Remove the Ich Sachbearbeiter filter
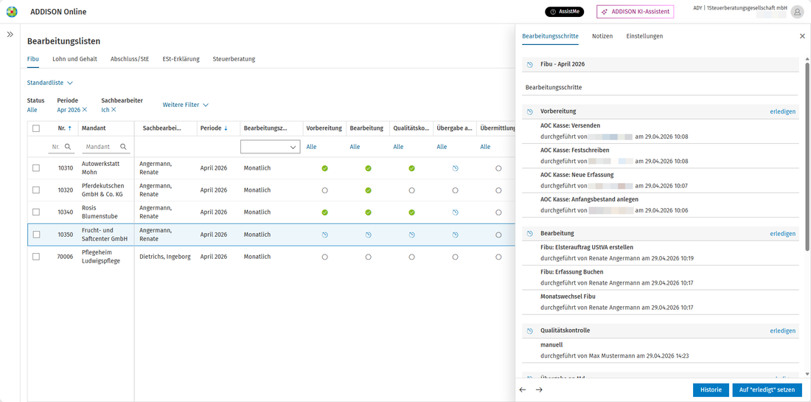Screen dimensions: 811x402 coord(114,110)
